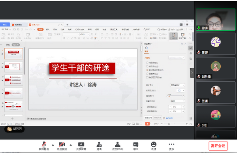Decrease 向右偏移 offset with minus
Screen dimensions: 237x153
170,111
